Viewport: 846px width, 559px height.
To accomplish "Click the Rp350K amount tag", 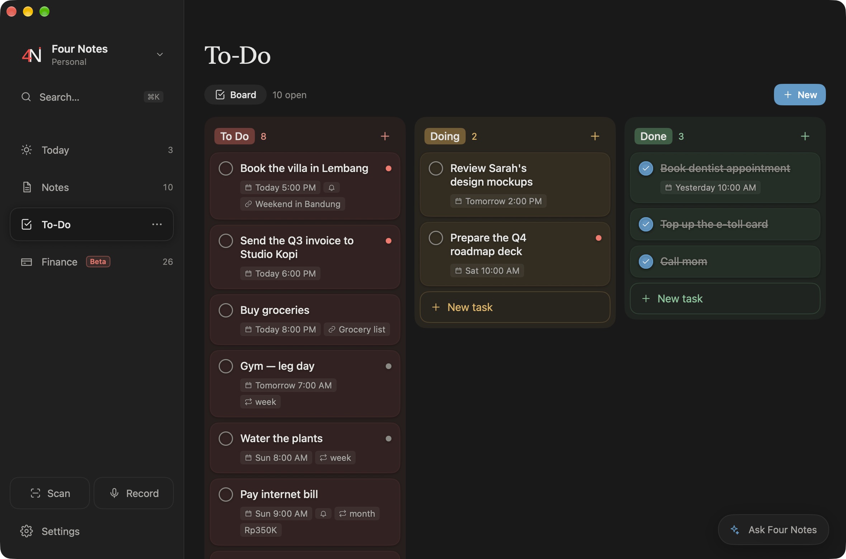I will click(261, 530).
